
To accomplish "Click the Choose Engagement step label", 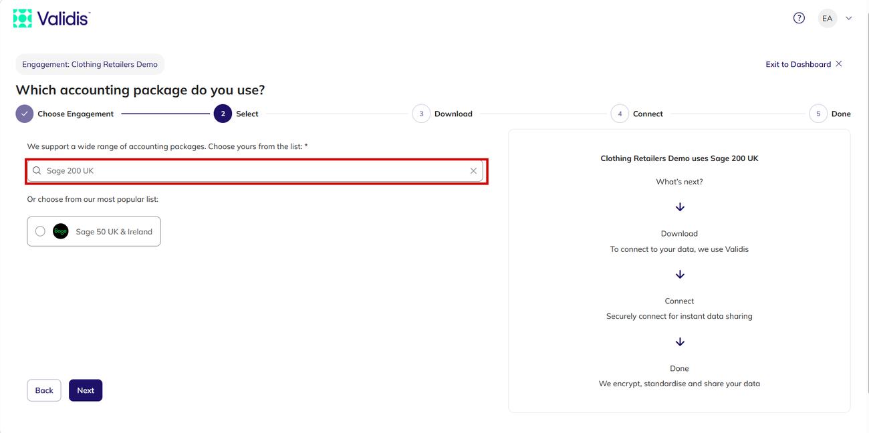I will pyautogui.click(x=76, y=114).
